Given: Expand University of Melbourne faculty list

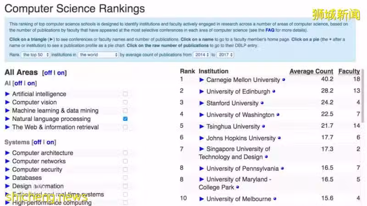Looking at the screenshot, I should click(201, 199).
